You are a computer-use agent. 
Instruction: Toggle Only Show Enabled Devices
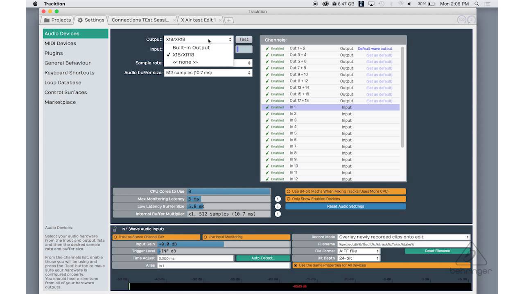click(x=346, y=199)
